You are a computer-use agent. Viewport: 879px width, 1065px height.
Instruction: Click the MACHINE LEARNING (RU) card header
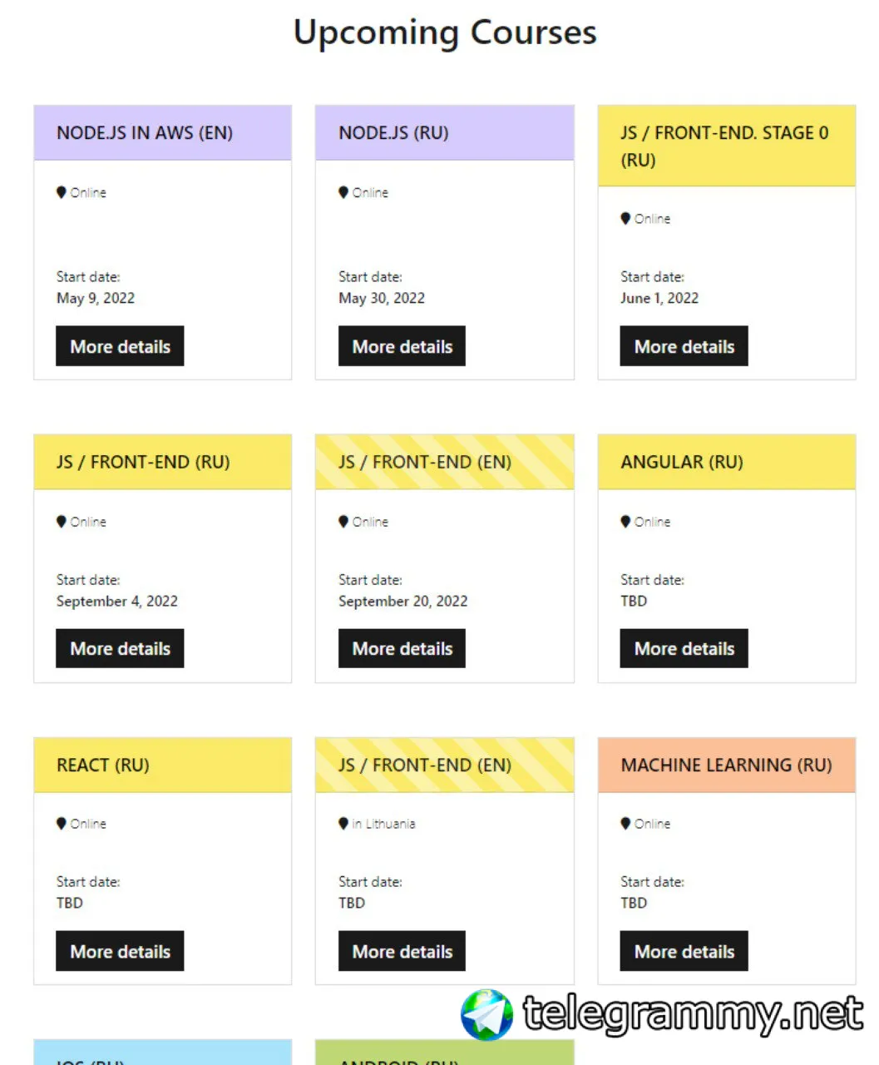(x=726, y=765)
